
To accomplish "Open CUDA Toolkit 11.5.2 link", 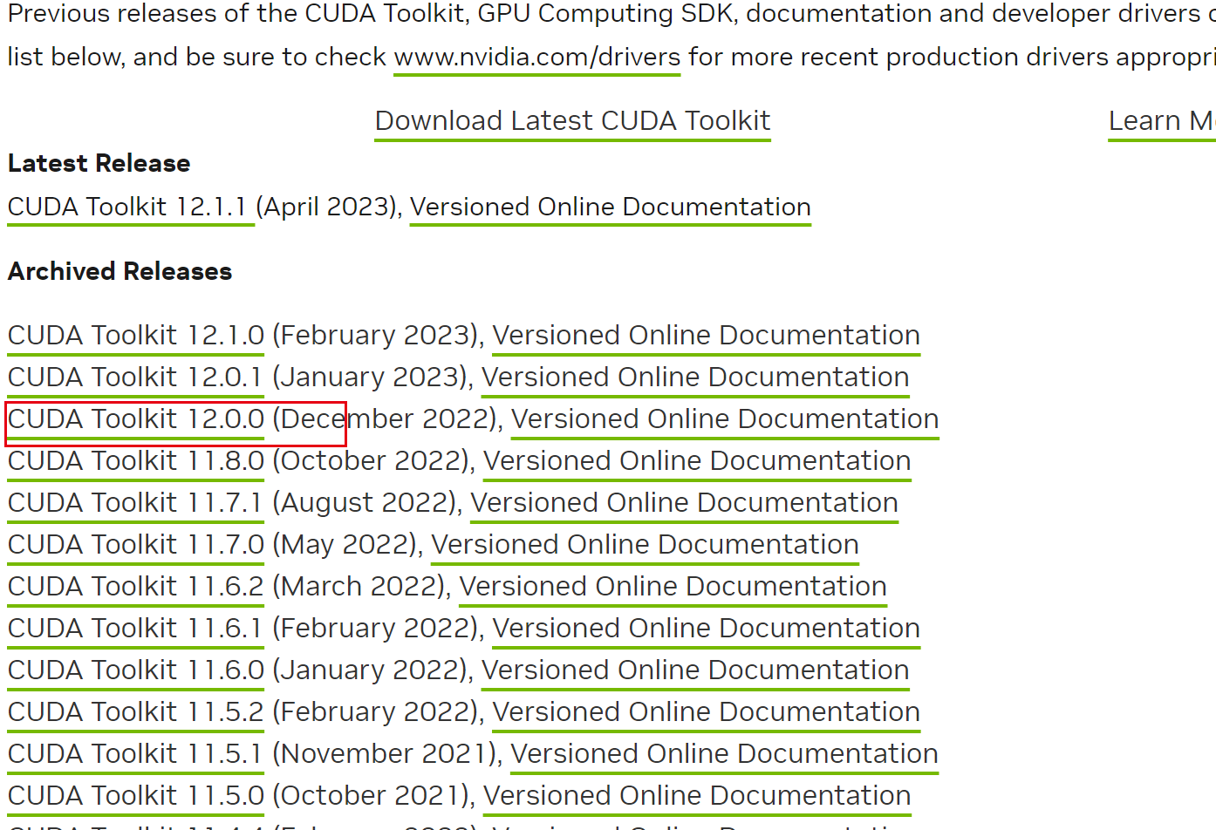I will click(136, 712).
